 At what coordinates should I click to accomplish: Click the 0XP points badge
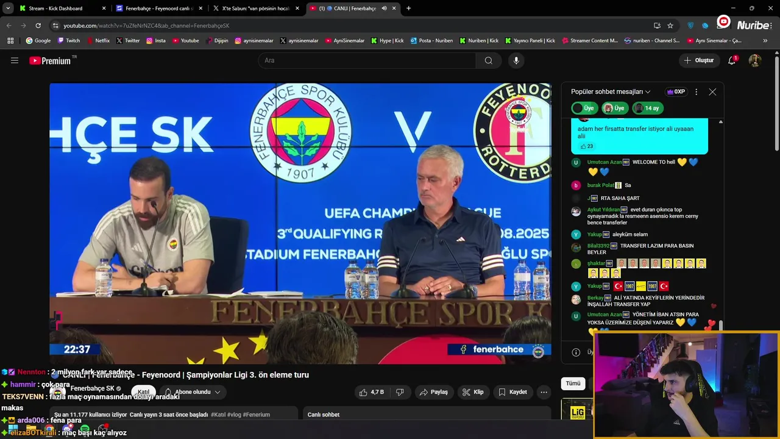point(676,92)
